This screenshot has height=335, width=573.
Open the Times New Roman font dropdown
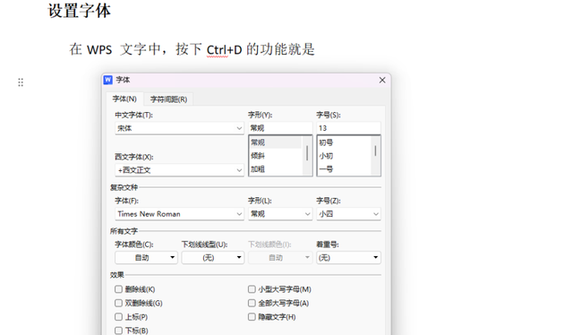point(179,214)
